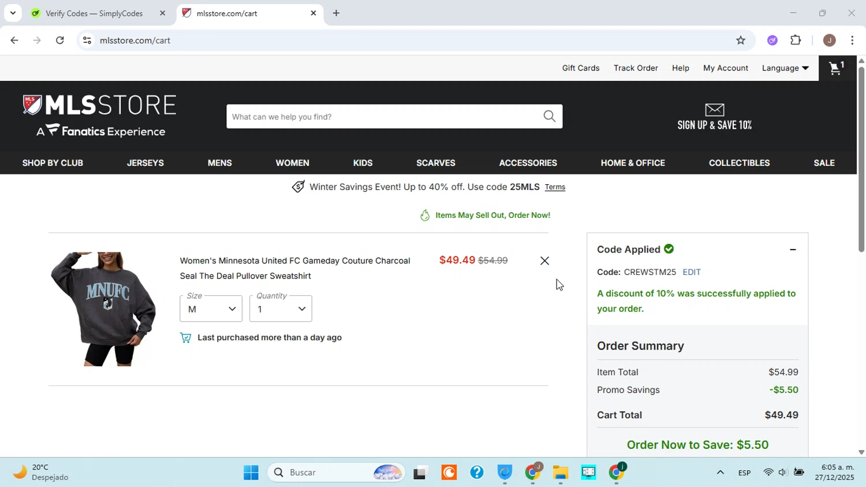
Task: Open the Collectibles menu
Action: point(740,163)
